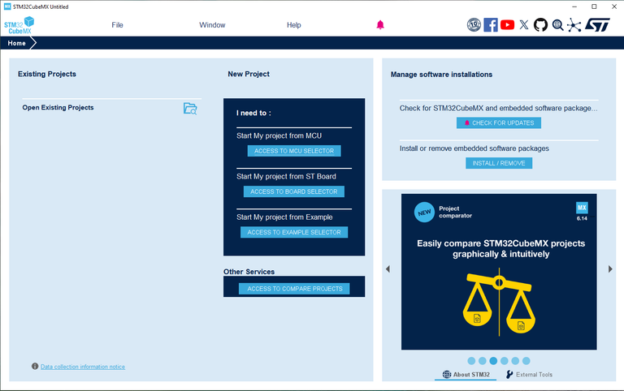Screen dimensions: 624x391
Task: Open the ST logo website link
Action: (597, 25)
